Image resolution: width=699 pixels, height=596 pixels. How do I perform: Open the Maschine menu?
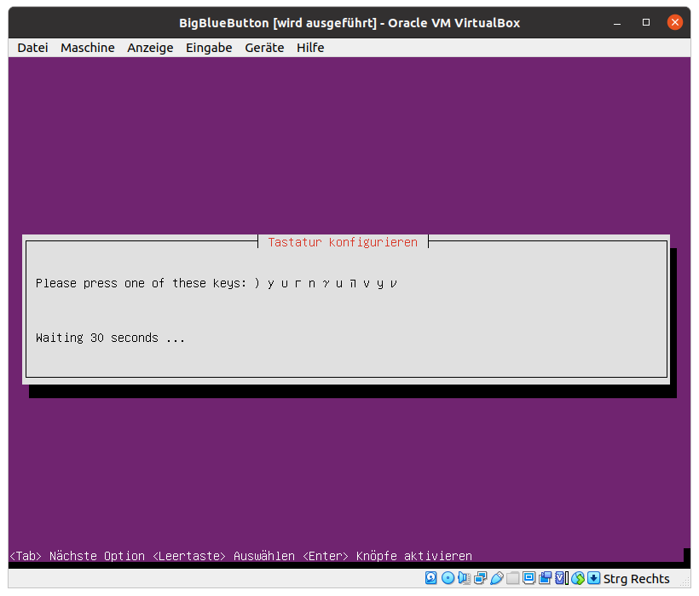point(87,48)
